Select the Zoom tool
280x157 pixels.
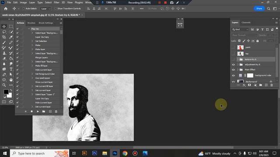click(x=4, y=85)
